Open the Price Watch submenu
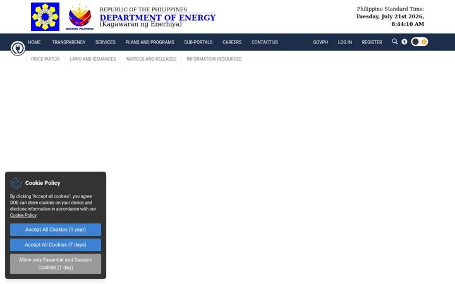The width and height of the screenshot is (455, 284). pyautogui.click(x=45, y=59)
